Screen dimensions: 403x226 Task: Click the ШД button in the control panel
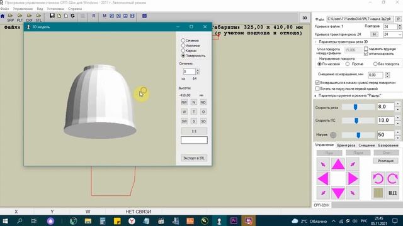pyautogui.click(x=392, y=193)
